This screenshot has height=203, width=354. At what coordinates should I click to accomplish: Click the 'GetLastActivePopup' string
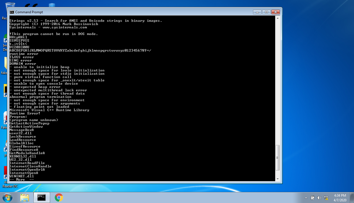point(29,123)
